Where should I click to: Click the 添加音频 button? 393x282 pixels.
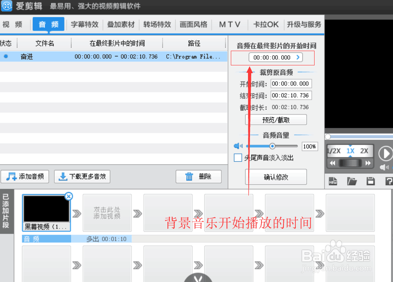[x=25, y=177]
